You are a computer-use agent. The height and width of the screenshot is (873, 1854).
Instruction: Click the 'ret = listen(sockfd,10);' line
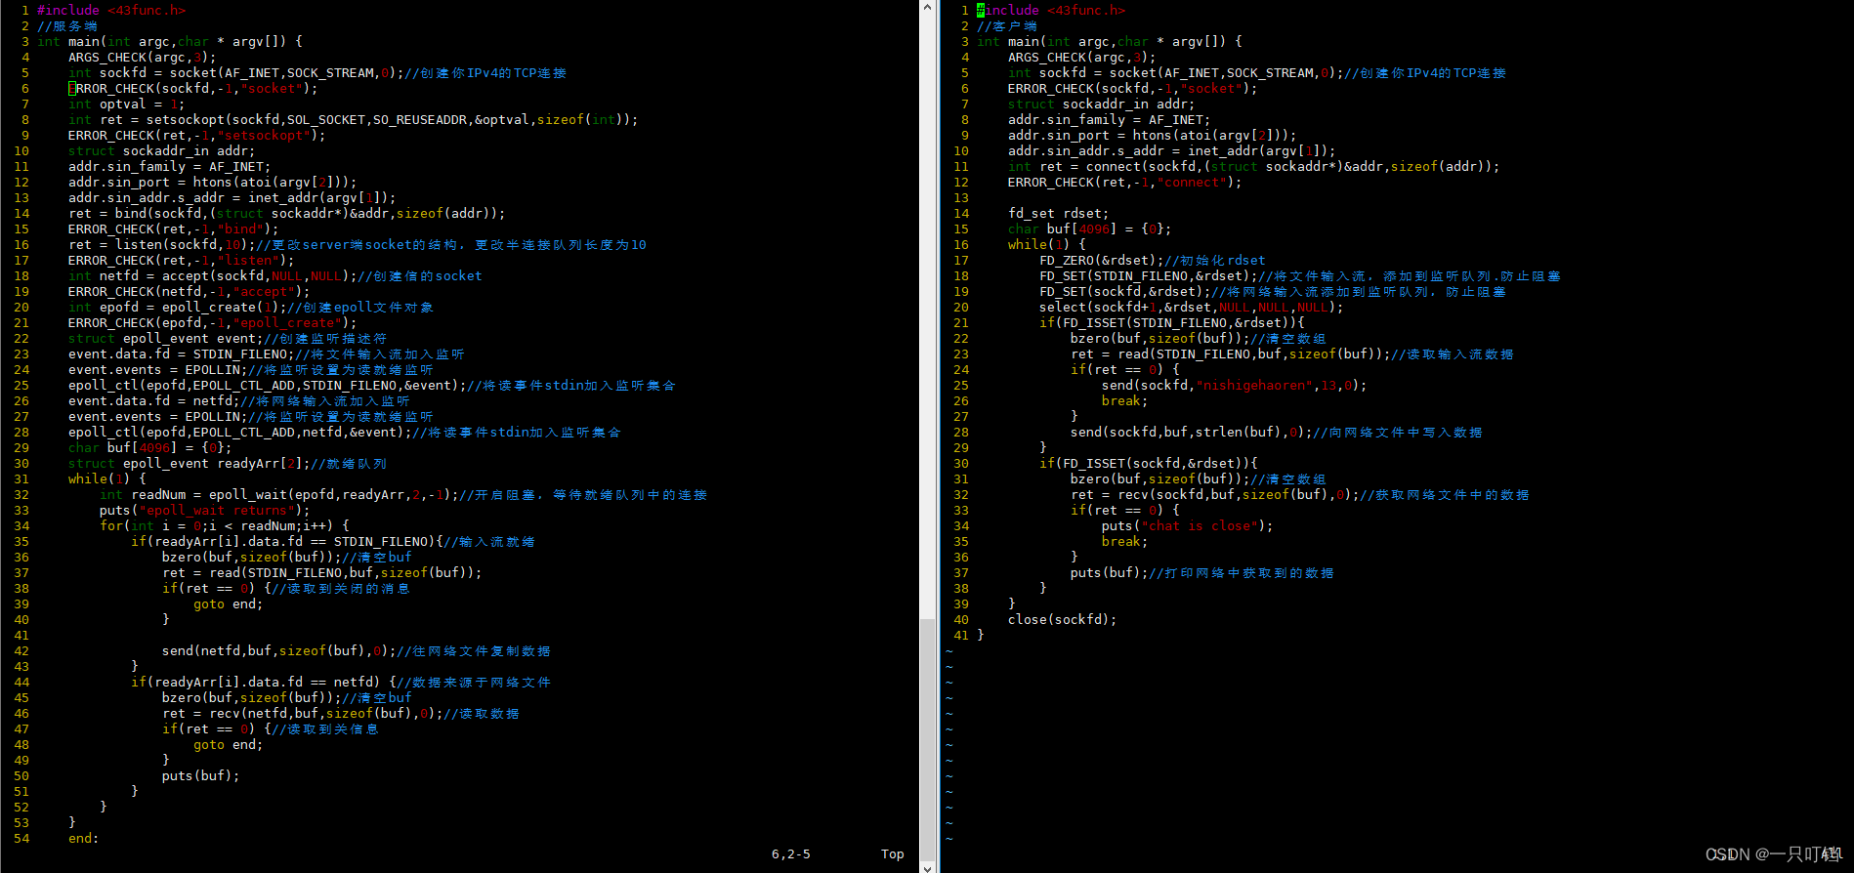tap(358, 244)
